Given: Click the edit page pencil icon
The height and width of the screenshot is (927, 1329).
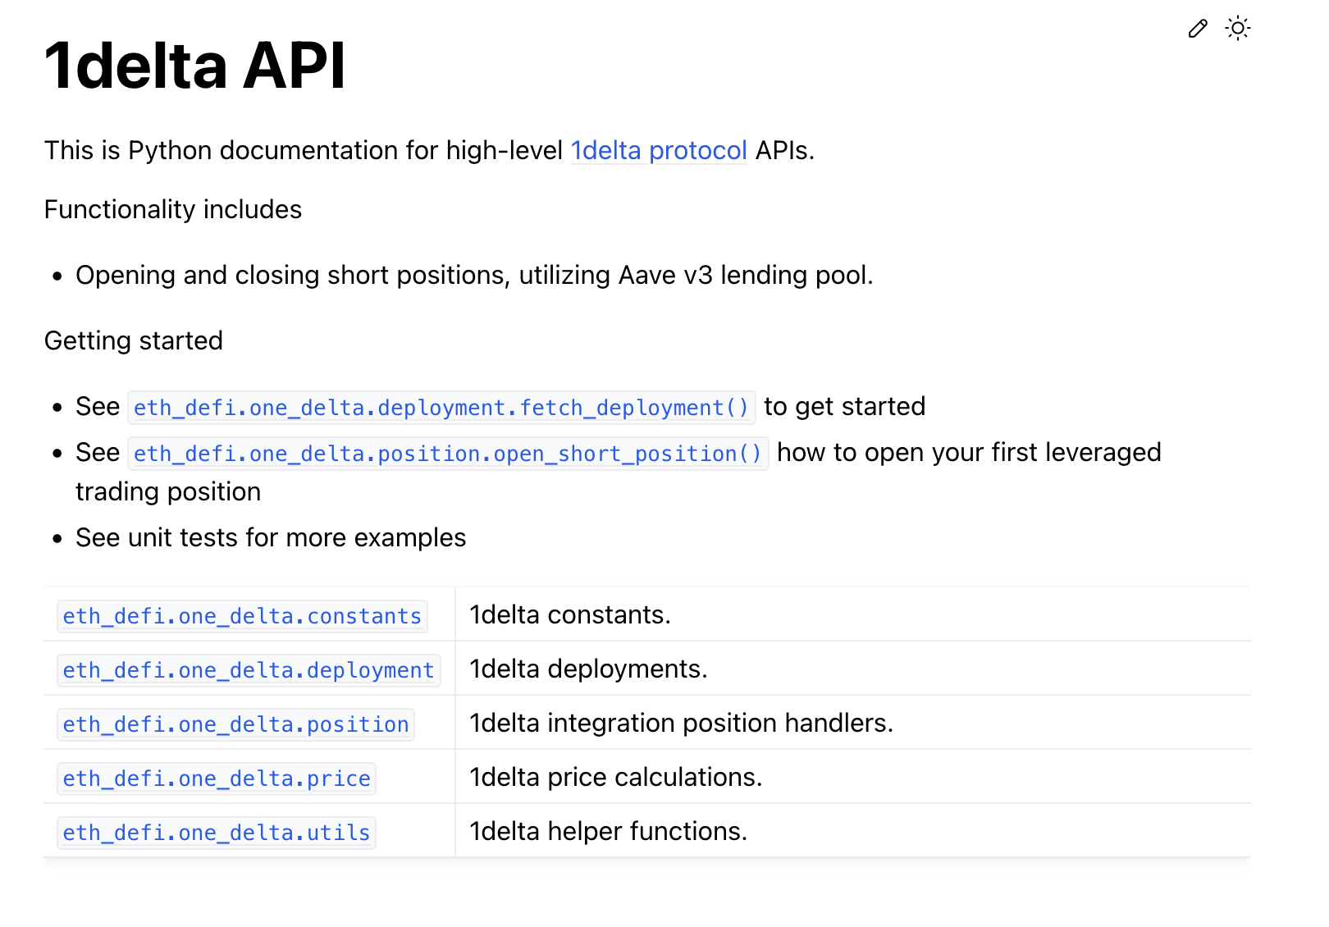Looking at the screenshot, I should coord(1198,30).
